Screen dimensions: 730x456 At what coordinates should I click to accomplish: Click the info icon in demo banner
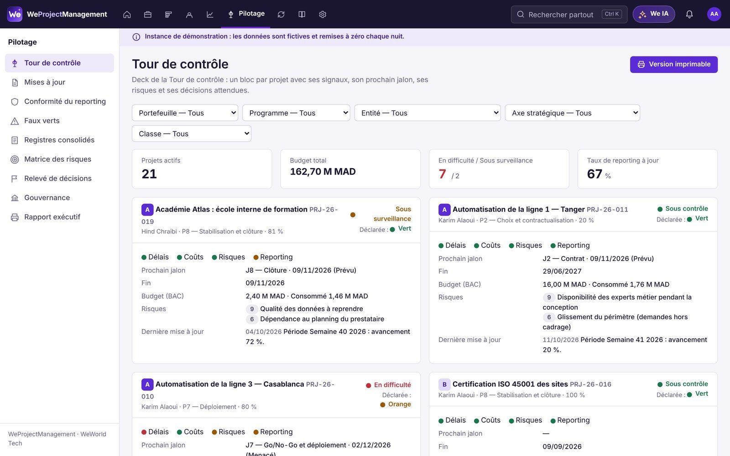click(136, 37)
